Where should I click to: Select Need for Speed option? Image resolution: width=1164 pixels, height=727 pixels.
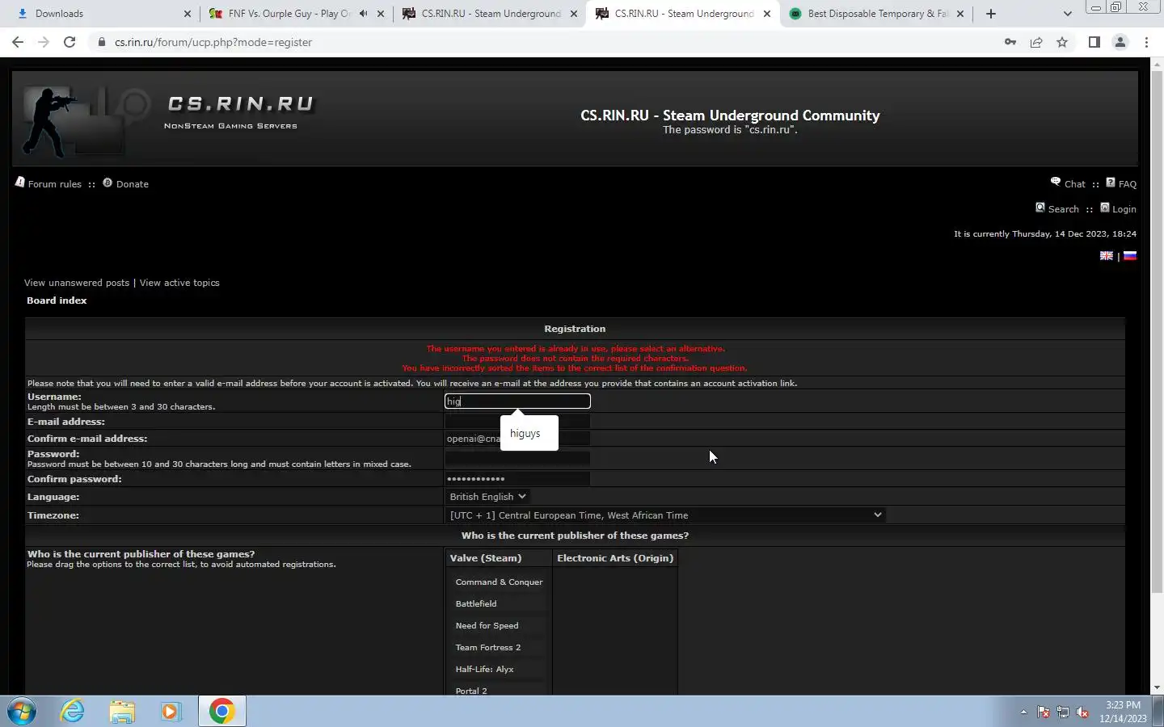[499, 626]
